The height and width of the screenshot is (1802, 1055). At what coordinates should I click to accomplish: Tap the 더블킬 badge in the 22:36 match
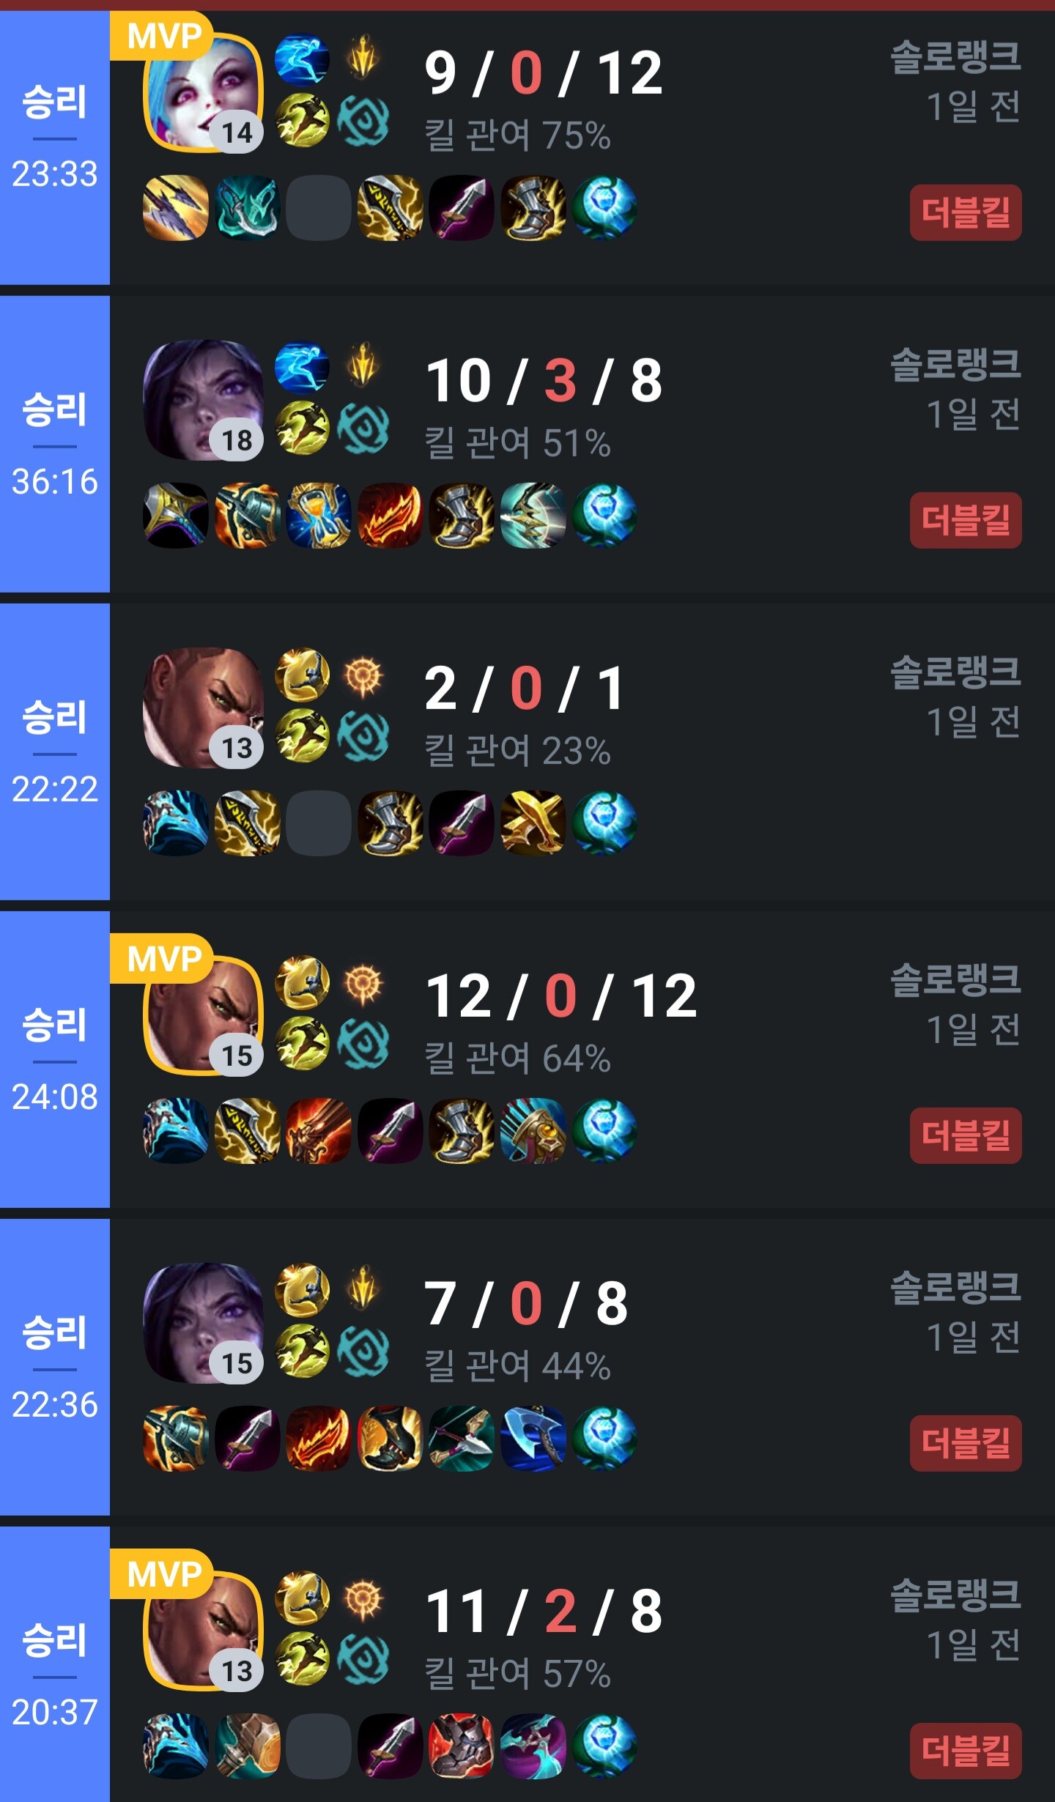coord(966,1443)
